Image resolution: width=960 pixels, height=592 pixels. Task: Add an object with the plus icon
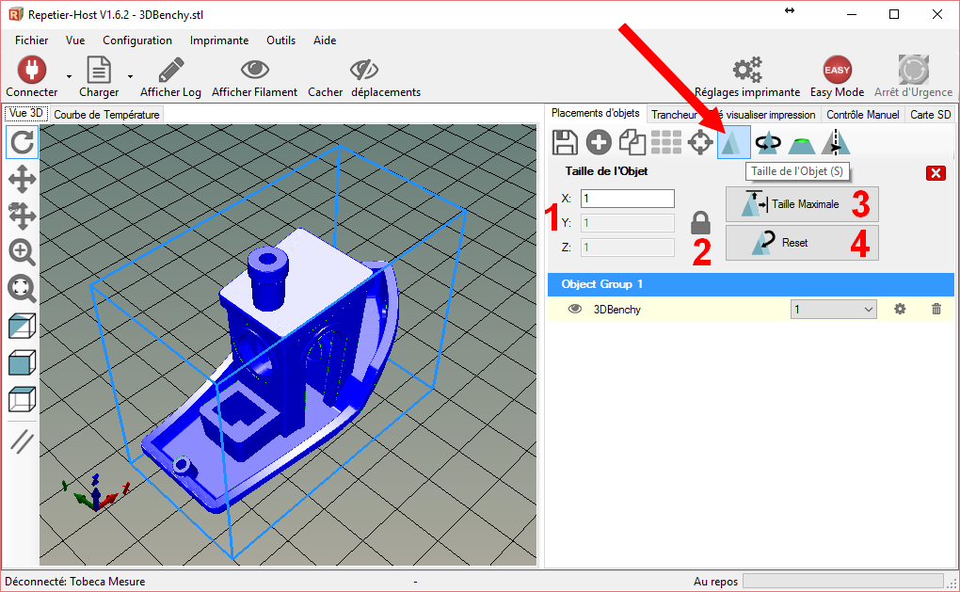coord(599,142)
